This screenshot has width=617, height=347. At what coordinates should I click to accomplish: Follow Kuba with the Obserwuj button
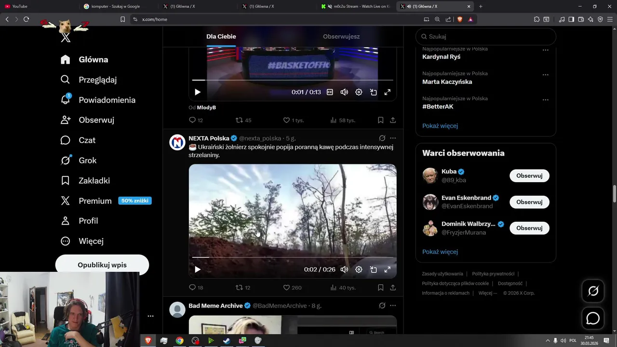click(529, 176)
